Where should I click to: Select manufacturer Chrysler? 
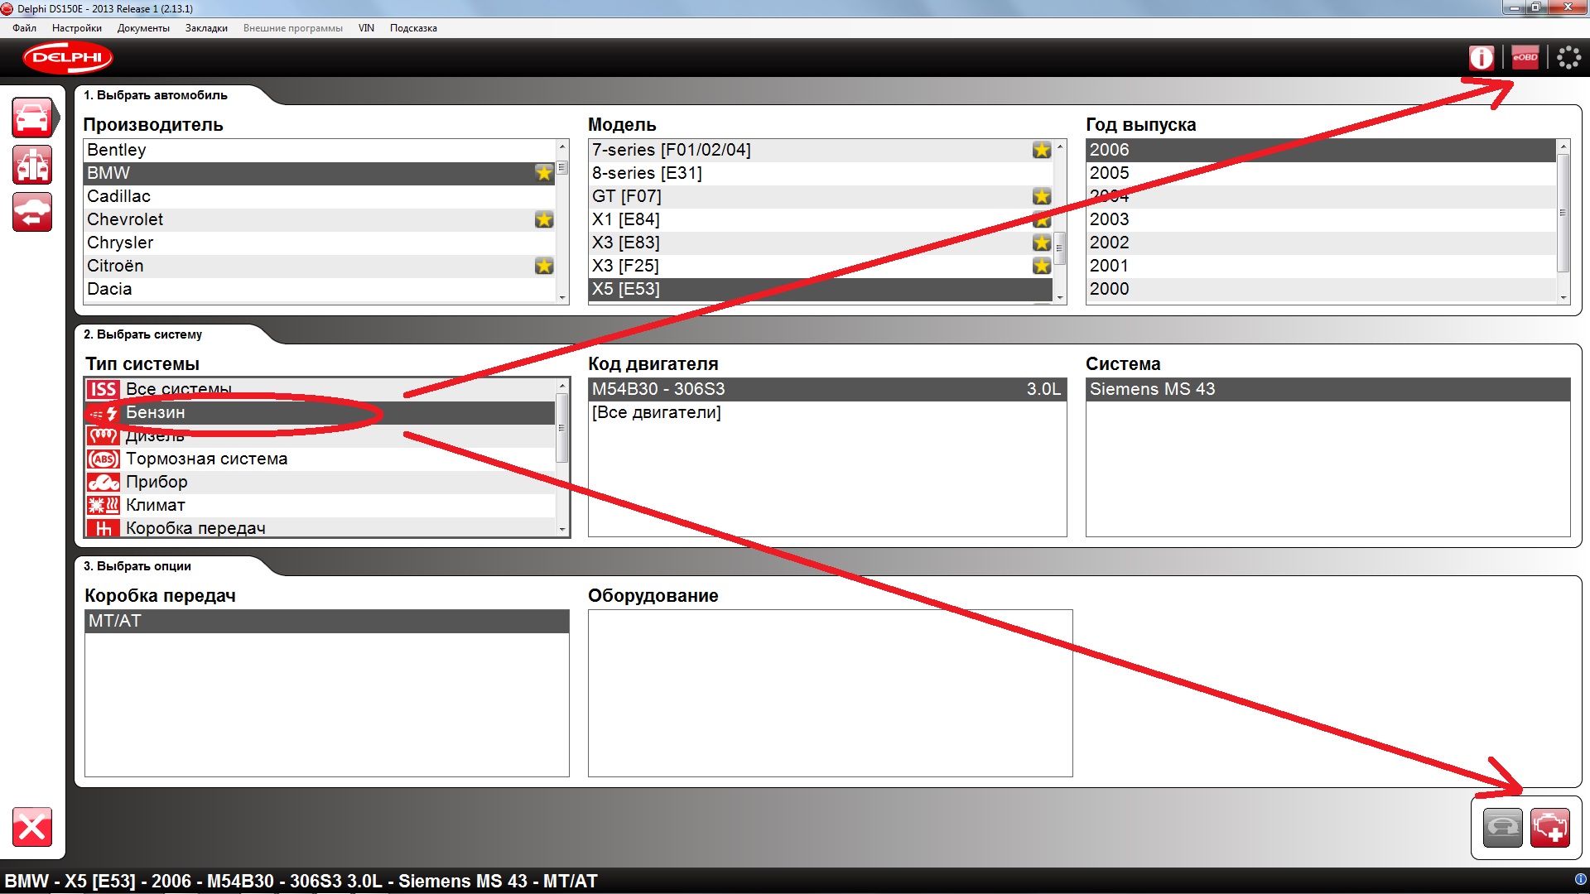pos(320,243)
